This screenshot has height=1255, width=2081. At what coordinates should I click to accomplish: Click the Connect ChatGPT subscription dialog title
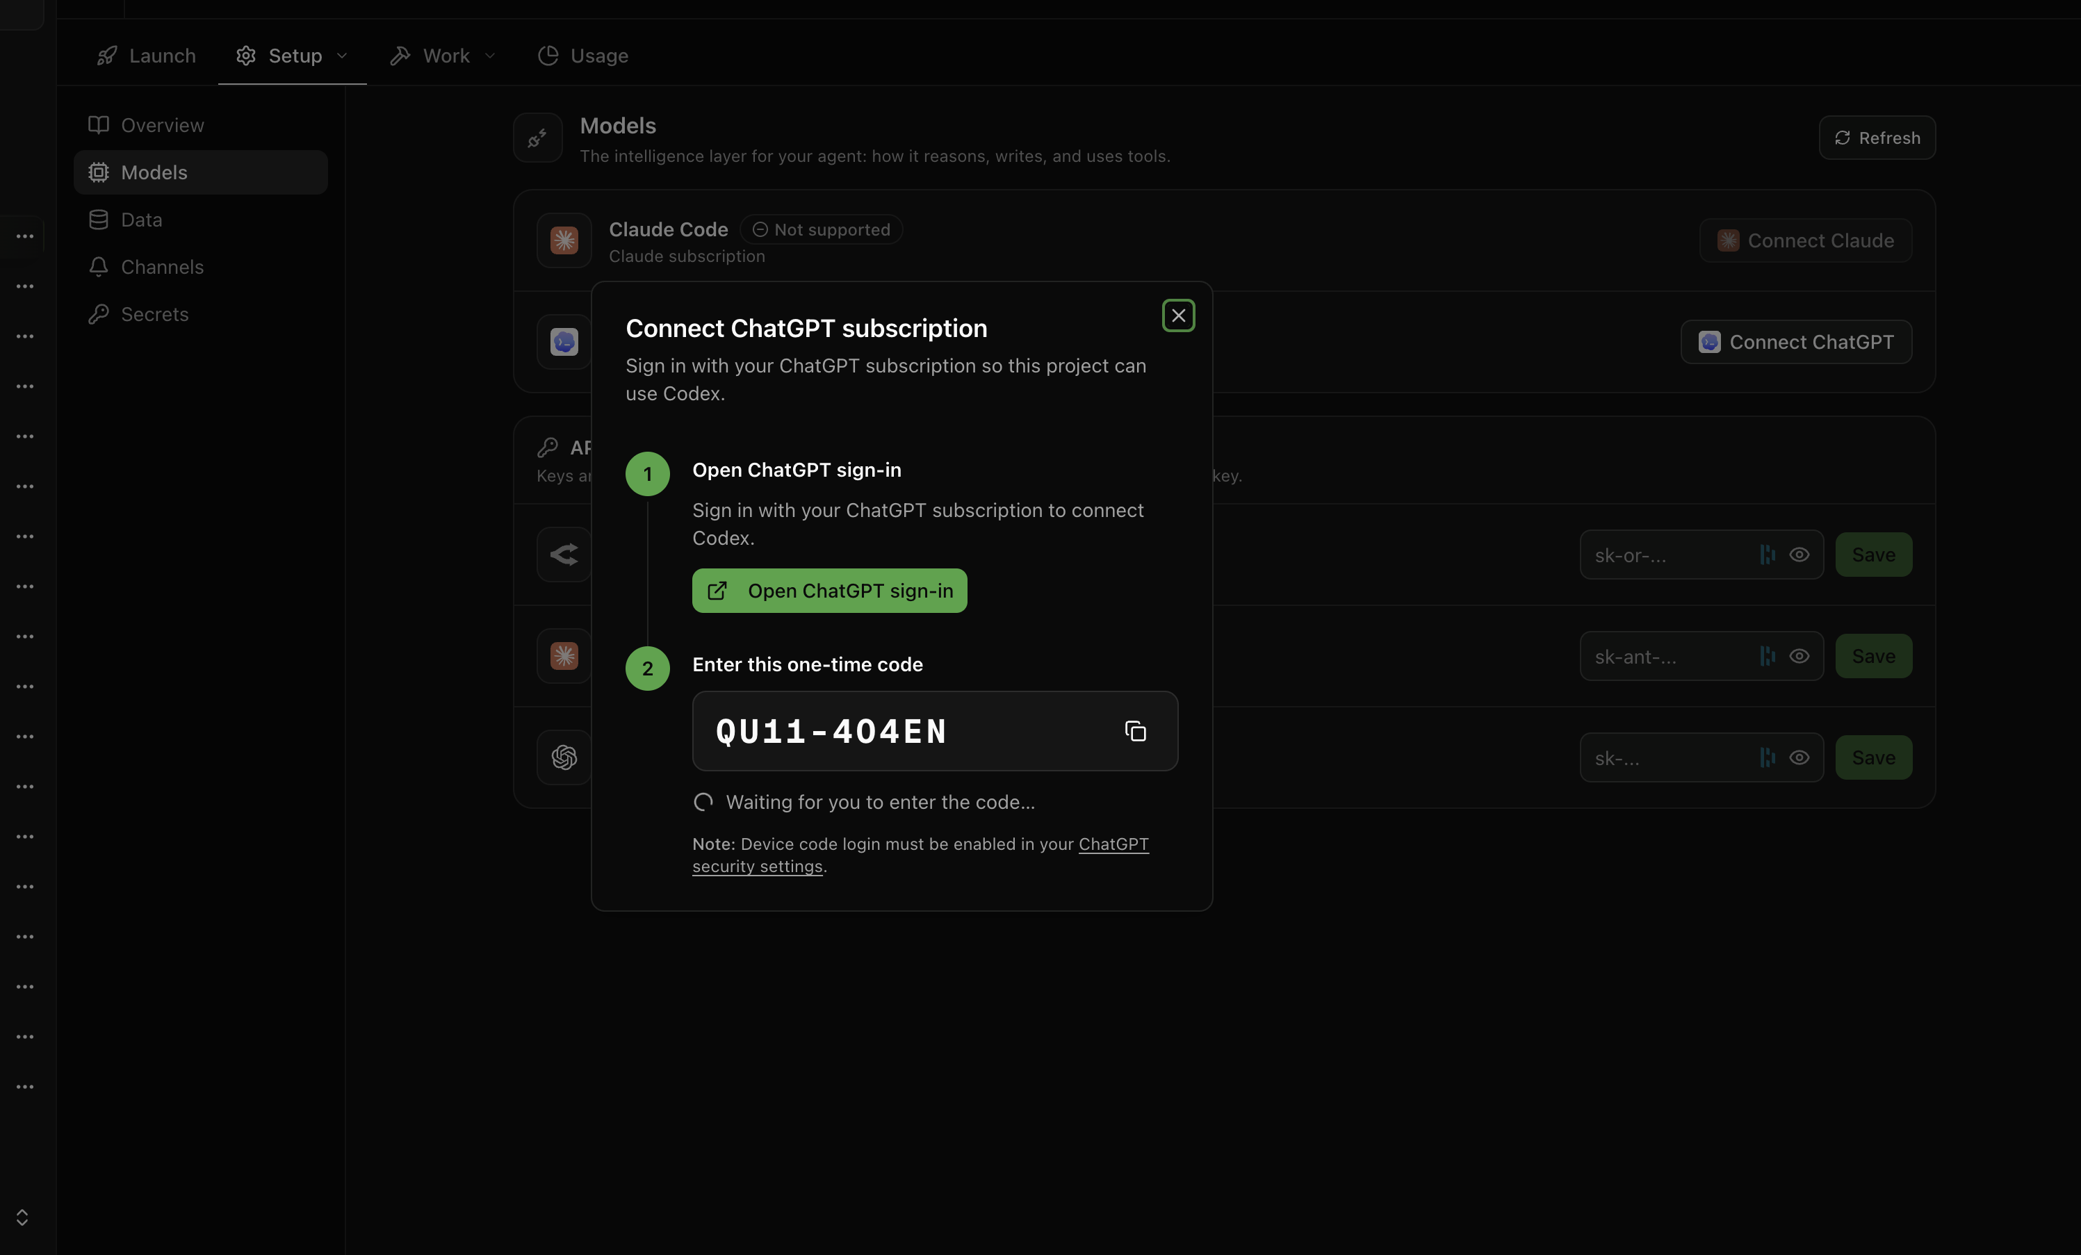[806, 329]
